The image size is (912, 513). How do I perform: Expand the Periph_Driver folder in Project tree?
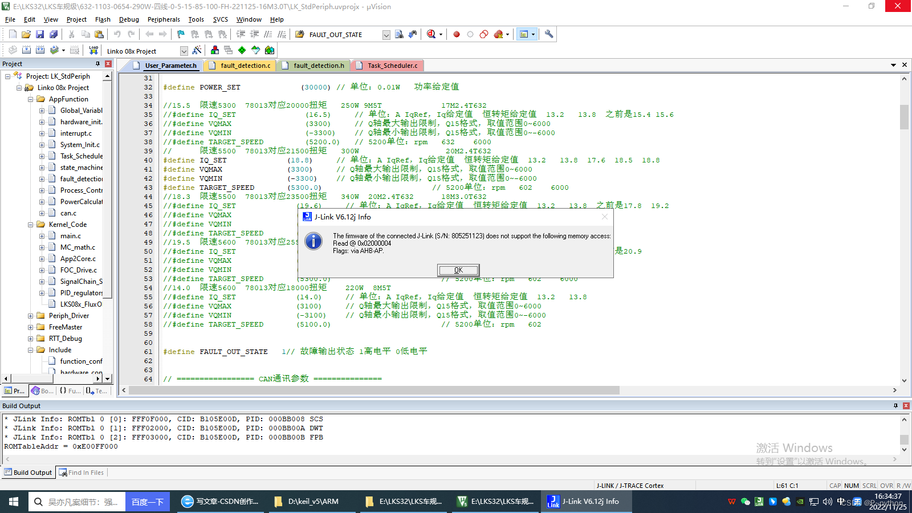[31, 315]
